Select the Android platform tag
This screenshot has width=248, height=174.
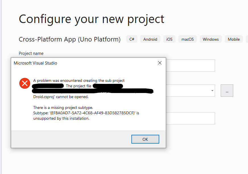[150, 39]
